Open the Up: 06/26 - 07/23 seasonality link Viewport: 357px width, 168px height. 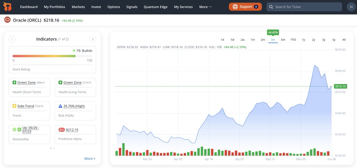(31, 130)
